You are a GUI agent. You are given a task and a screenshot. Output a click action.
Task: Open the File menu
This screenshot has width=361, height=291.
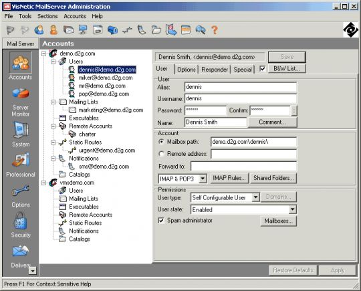pyautogui.click(x=9, y=16)
